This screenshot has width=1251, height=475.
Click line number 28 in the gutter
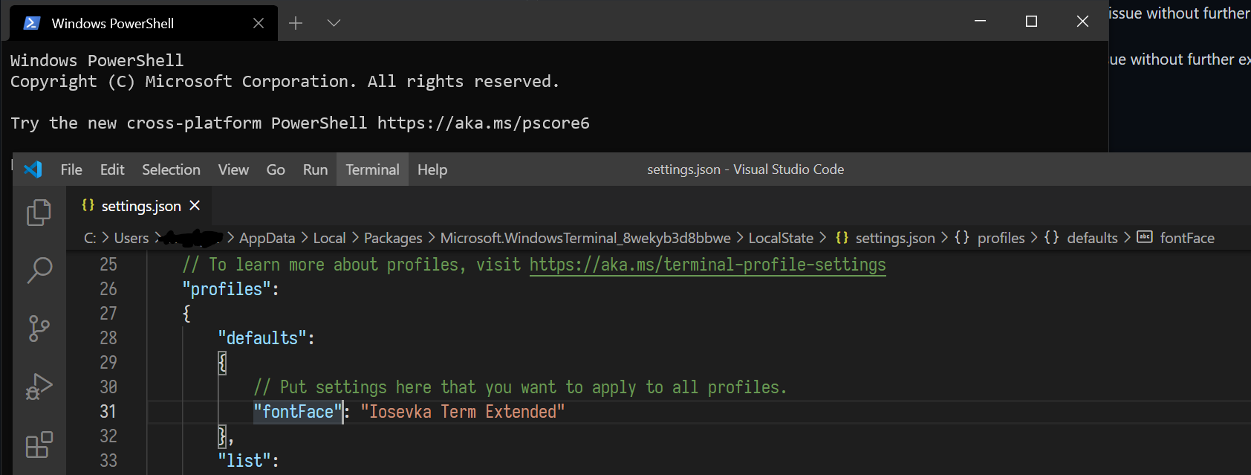pyautogui.click(x=108, y=338)
